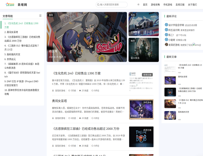
Task: Click comment icon in 勇闯女巫塔 article meta
Action: pos(92,118)
